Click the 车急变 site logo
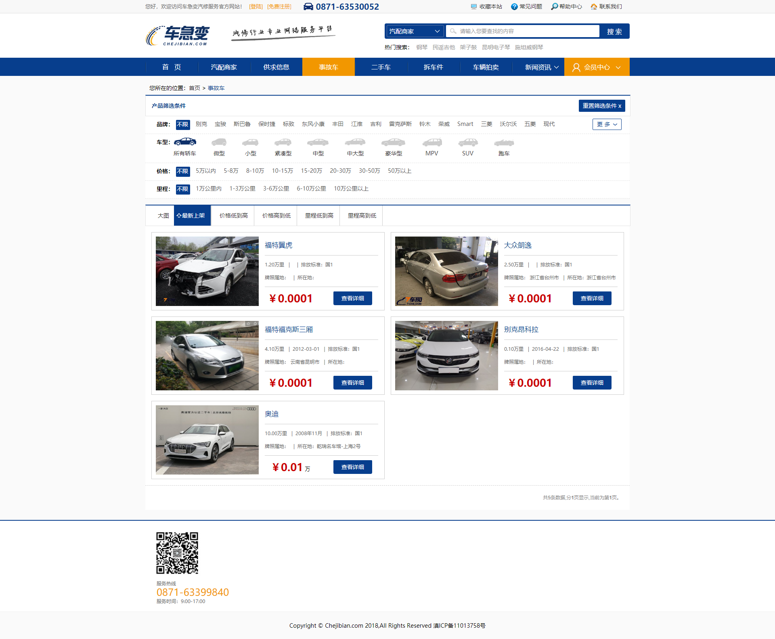This screenshot has height=639, width=775. click(178, 36)
